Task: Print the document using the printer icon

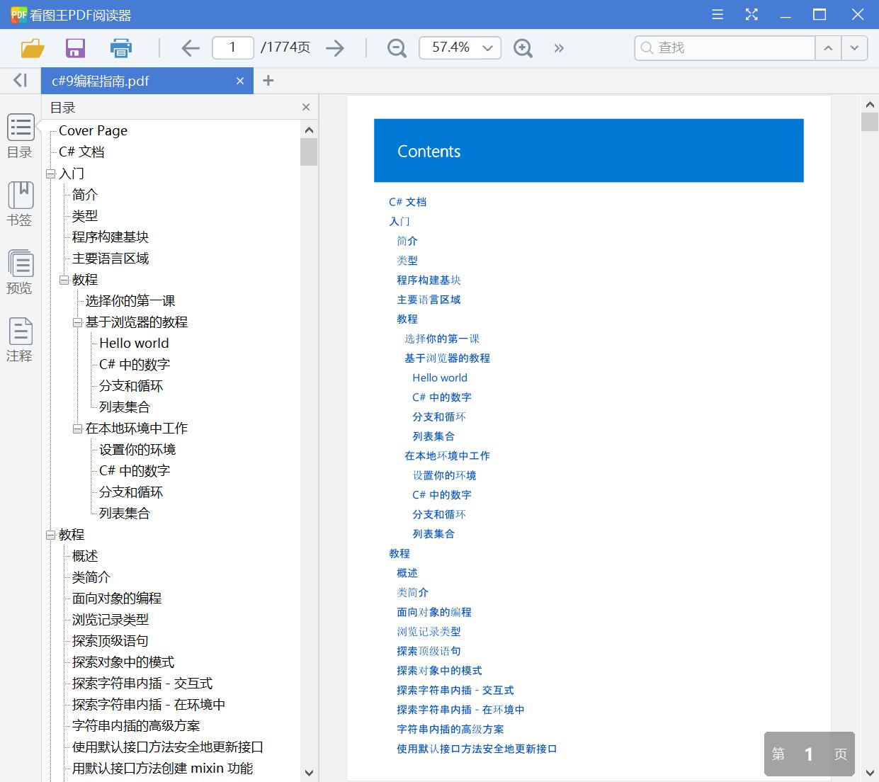Action: pyautogui.click(x=120, y=47)
